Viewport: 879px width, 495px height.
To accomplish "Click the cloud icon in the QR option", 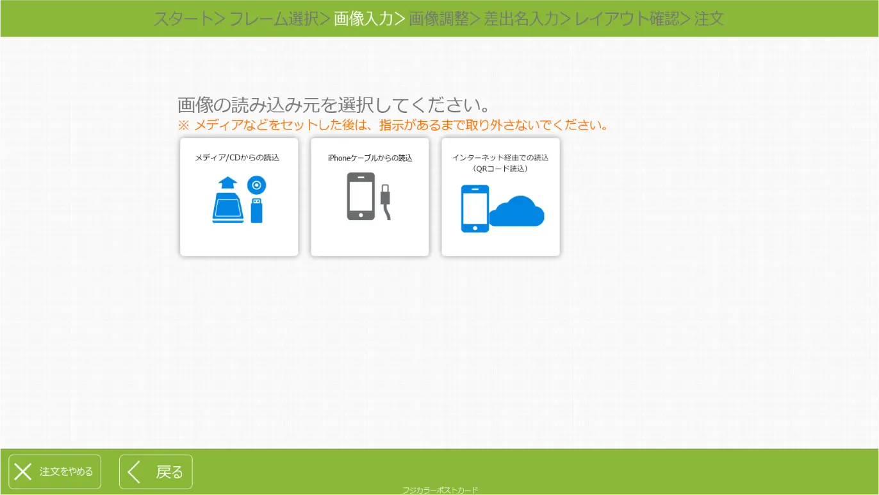I will (x=516, y=210).
